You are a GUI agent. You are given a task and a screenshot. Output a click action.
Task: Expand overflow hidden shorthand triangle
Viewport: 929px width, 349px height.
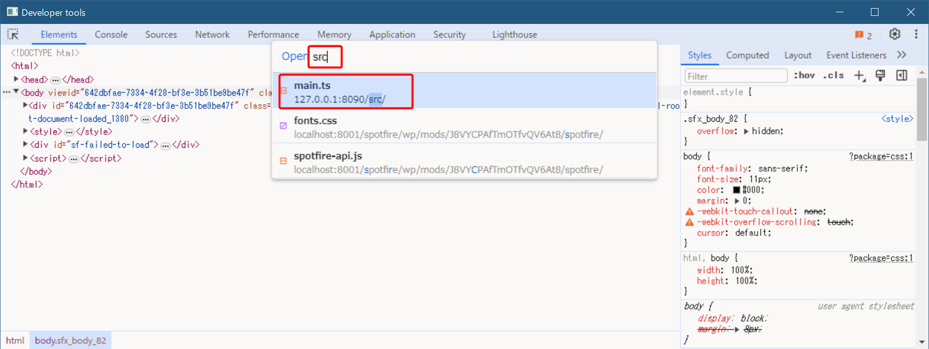(746, 131)
